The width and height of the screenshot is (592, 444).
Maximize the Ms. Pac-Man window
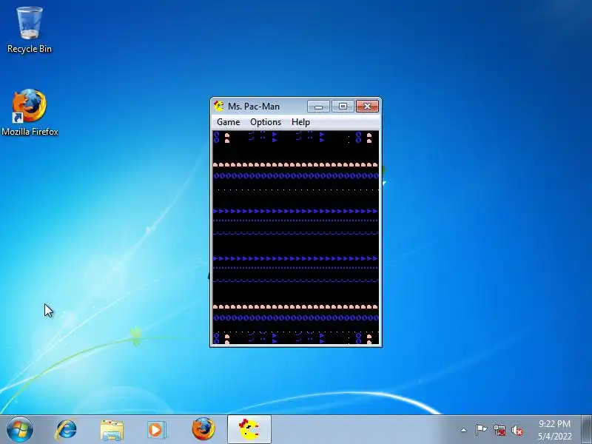pos(343,107)
